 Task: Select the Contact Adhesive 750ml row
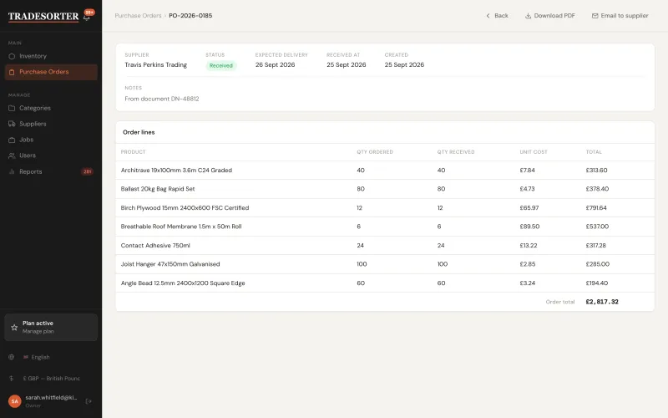385,245
